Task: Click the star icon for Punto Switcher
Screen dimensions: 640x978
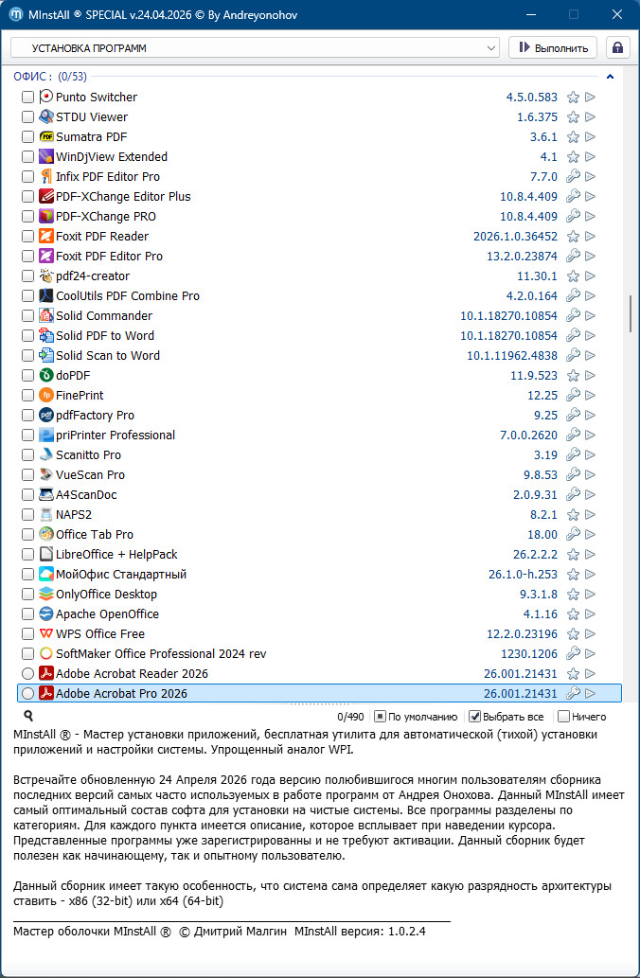Action: point(573,98)
